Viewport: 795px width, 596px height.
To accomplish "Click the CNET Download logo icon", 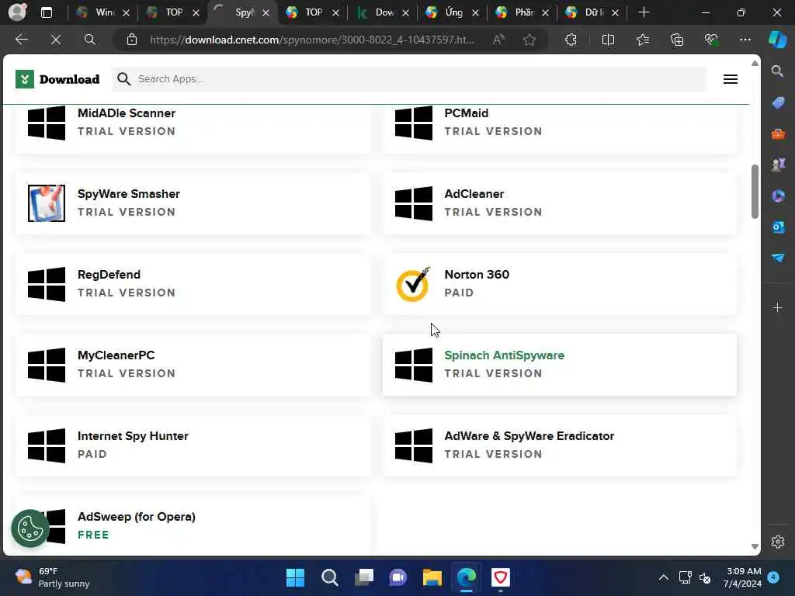I will pyautogui.click(x=24, y=79).
